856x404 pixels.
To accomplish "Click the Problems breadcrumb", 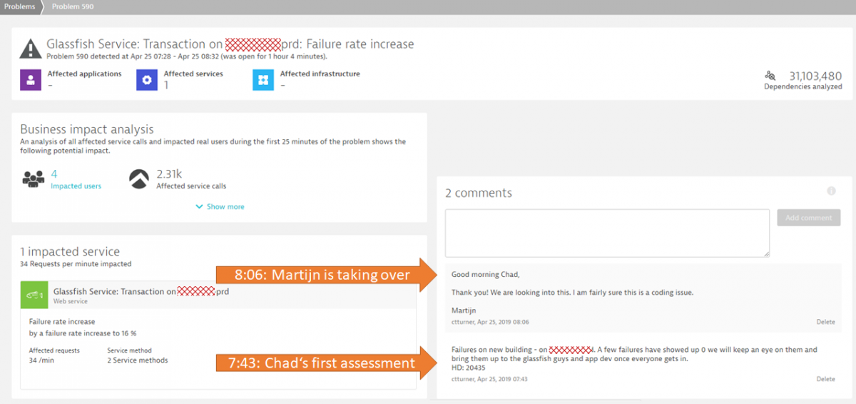I will (19, 6).
